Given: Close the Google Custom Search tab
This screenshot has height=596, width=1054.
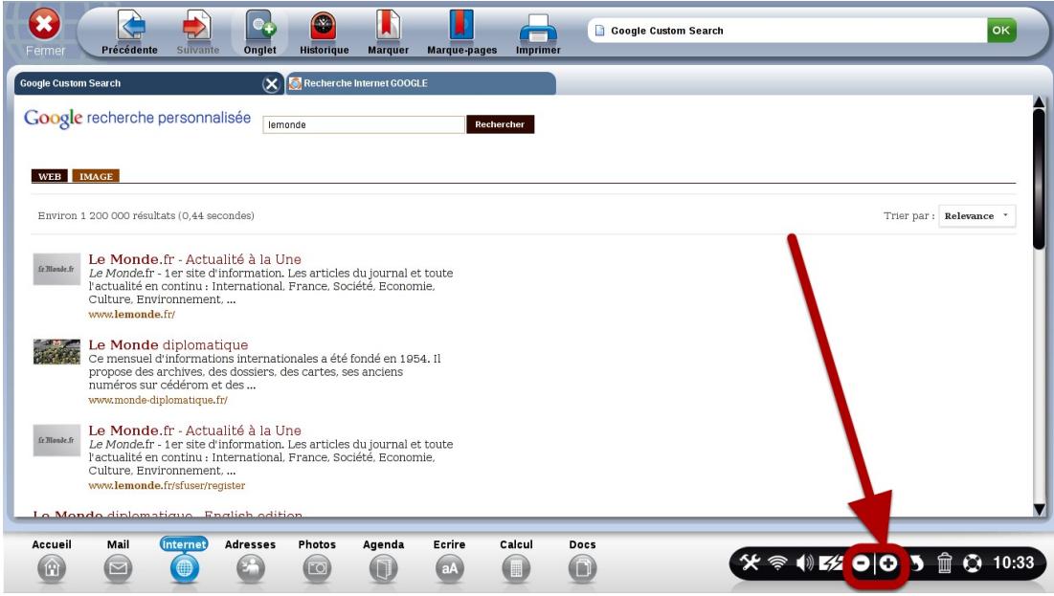Looking at the screenshot, I should click(271, 84).
